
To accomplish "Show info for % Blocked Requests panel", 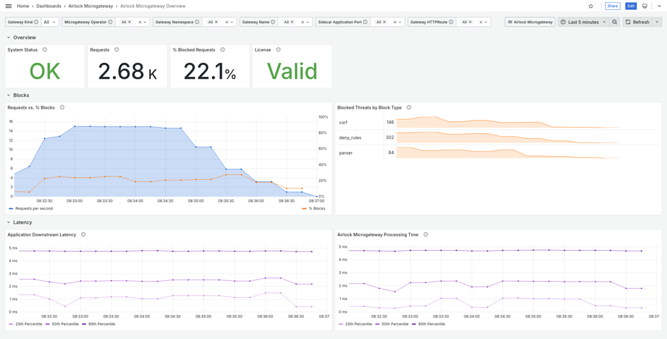I will 223,50.
